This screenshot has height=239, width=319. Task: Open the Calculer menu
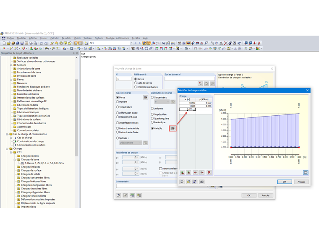[x=55, y=38]
